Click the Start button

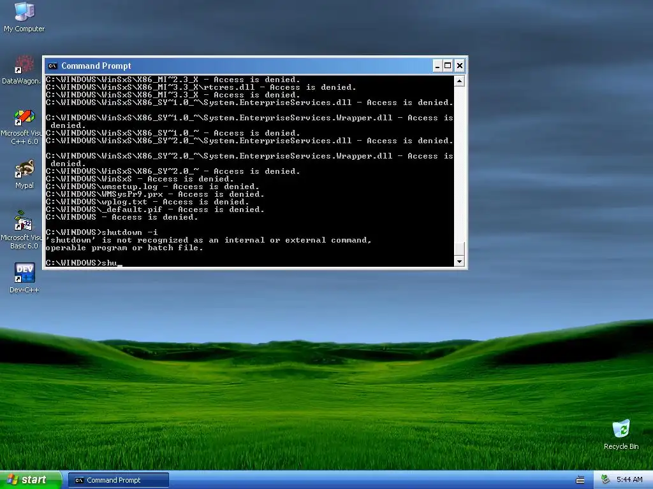pos(31,480)
